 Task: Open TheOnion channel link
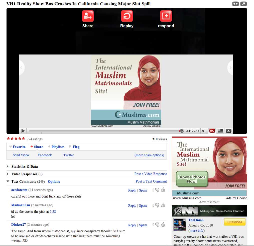(196, 220)
